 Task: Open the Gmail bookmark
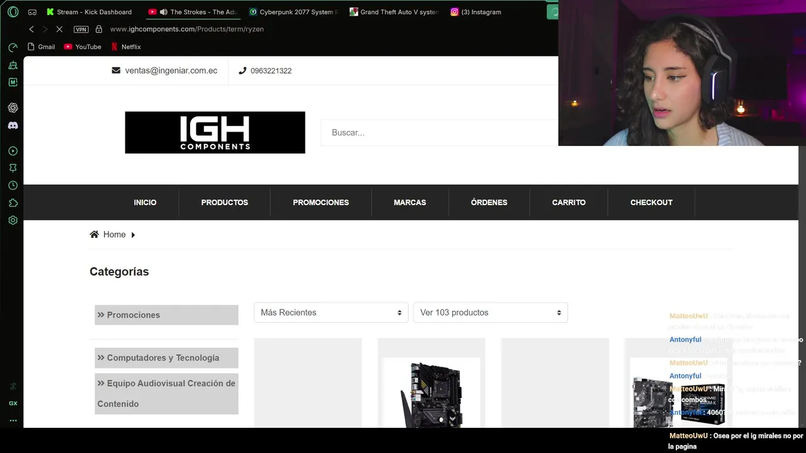(42, 47)
